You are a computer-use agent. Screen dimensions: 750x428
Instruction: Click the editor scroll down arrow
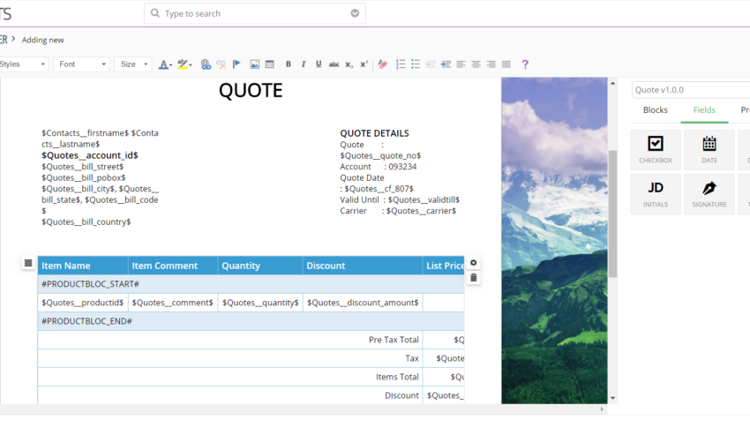click(x=612, y=398)
